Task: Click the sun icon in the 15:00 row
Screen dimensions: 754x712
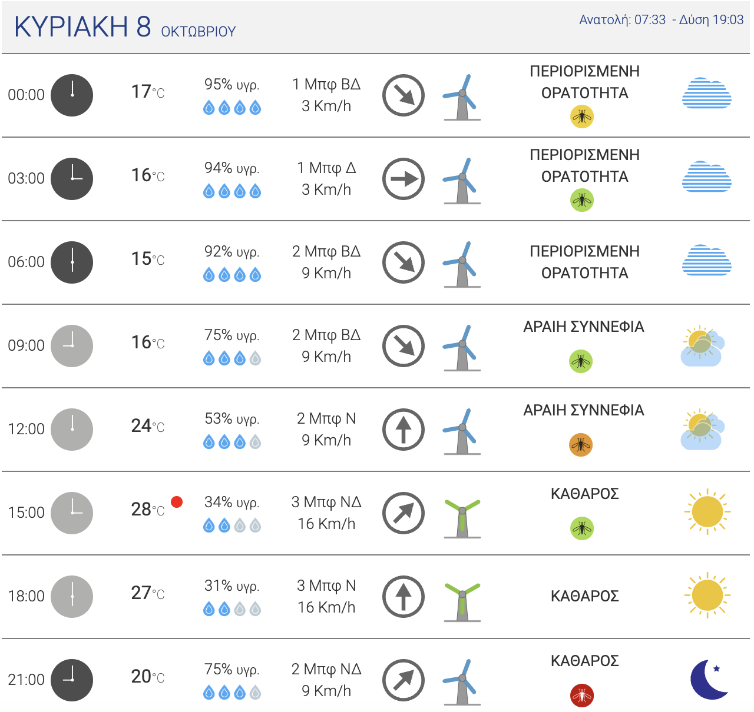Action: tap(707, 511)
